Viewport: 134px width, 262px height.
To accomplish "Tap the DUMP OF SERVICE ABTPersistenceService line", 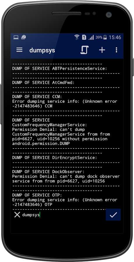I will click(x=59, y=68).
